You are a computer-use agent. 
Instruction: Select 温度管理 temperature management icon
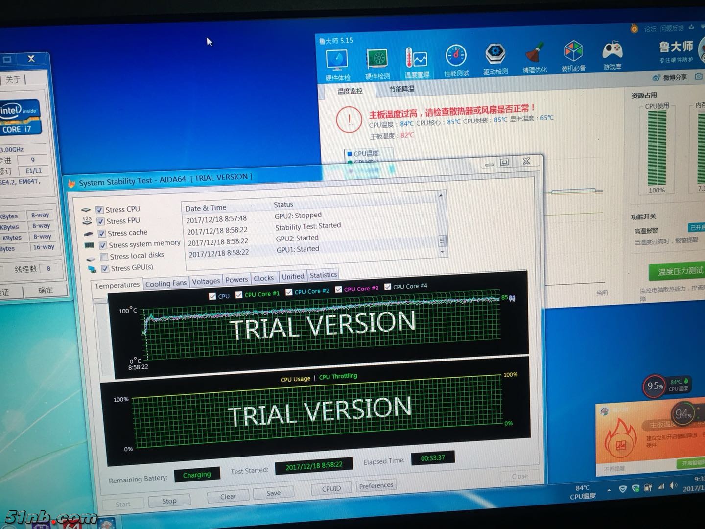click(417, 63)
